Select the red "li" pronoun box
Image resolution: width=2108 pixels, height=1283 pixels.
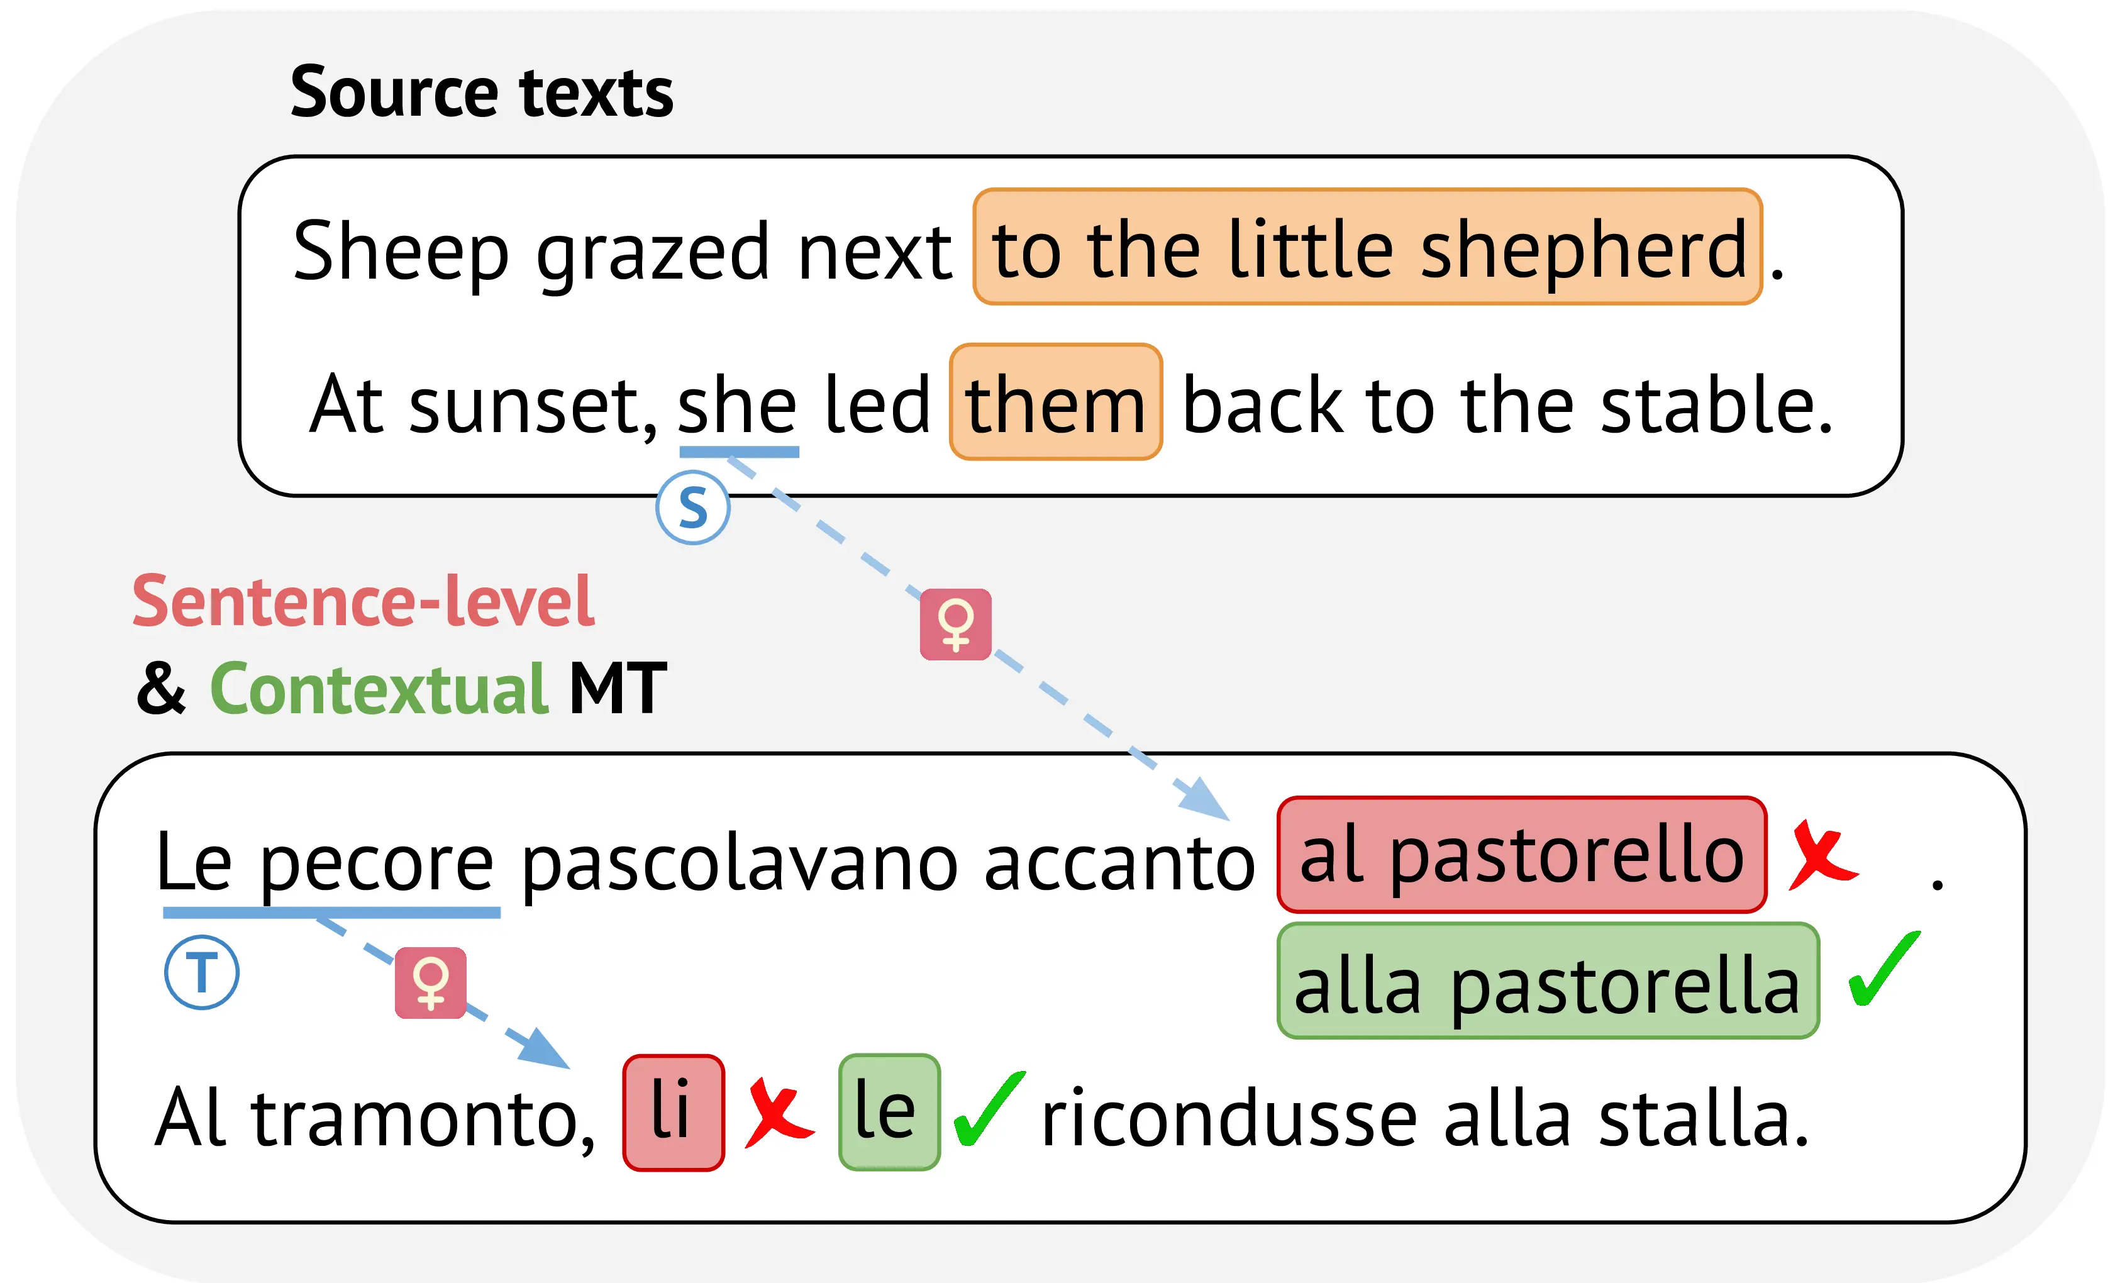tap(674, 1113)
